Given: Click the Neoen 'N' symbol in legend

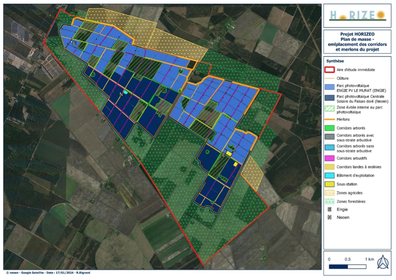Looking at the screenshot, I should [x=330, y=218].
